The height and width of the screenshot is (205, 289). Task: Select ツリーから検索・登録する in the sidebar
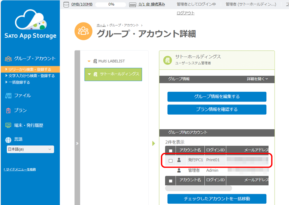[x=30, y=69]
